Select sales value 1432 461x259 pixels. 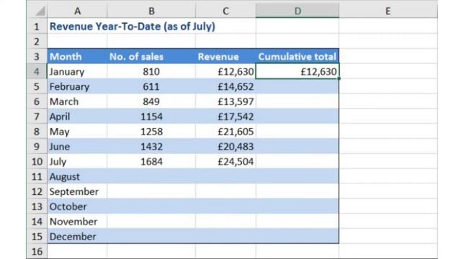pos(151,146)
